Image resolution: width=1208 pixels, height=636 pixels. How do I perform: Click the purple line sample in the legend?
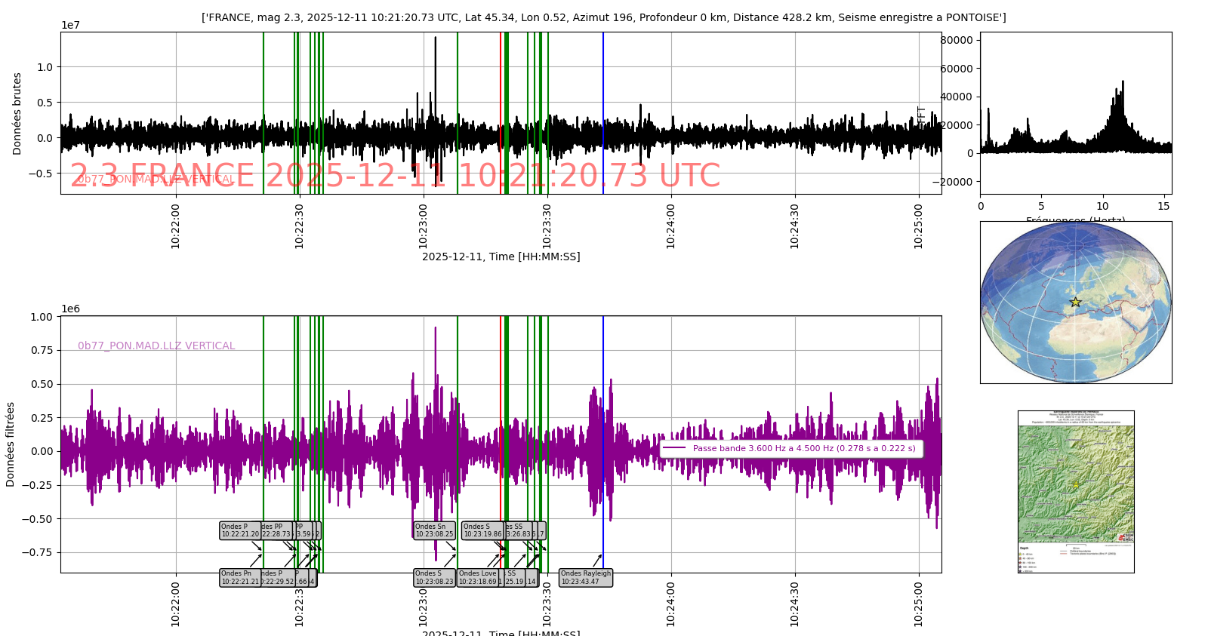[674, 448]
